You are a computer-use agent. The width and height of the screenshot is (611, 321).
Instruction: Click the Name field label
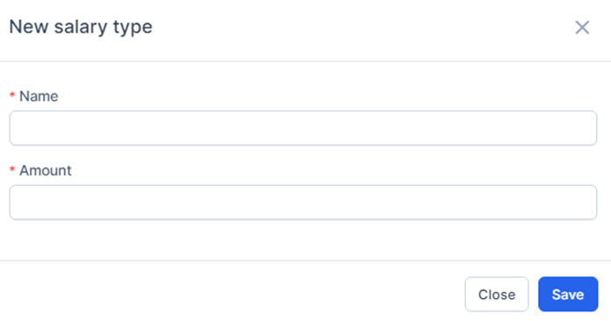(x=39, y=96)
